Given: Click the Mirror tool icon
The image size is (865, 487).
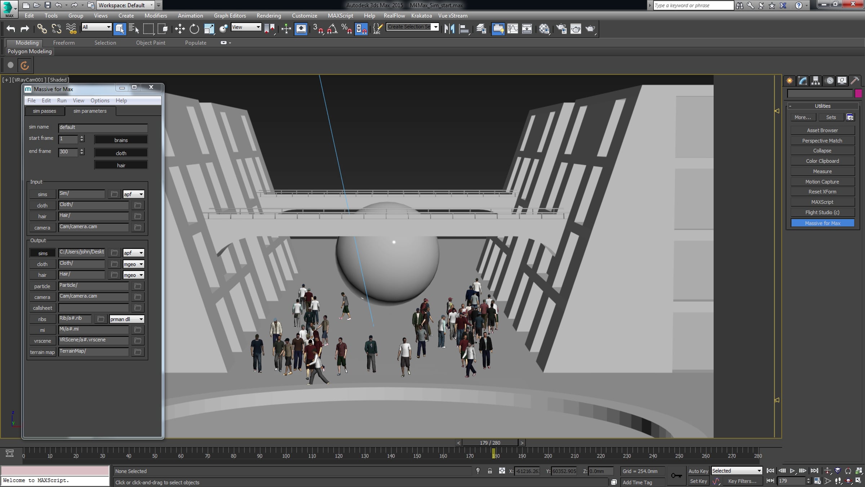Looking at the screenshot, I should tap(449, 28).
